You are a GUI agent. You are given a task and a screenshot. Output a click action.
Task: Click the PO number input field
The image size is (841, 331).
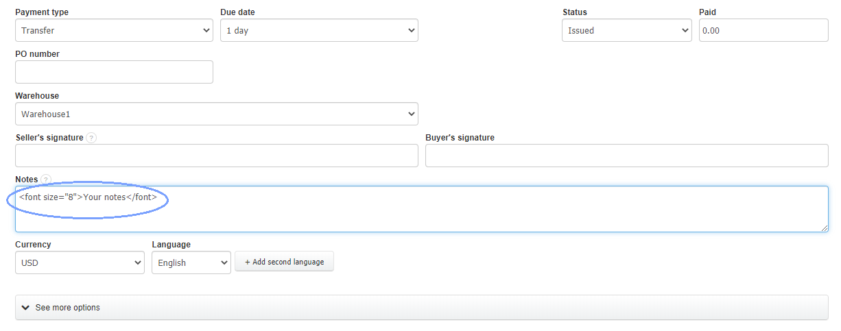click(114, 72)
